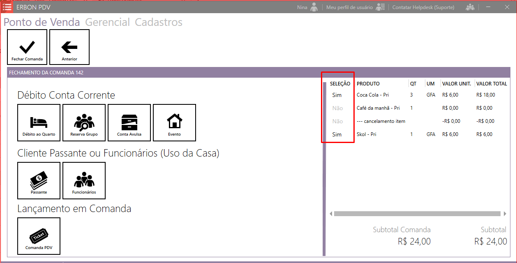Open Comanda PDV ticket icon
This screenshot has height=263, width=517.
coord(39,236)
